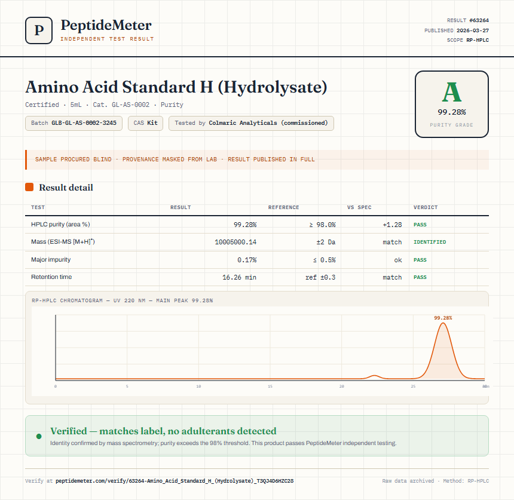Click the identity confirmed description text
Viewport: 514px width, 500px height.
point(224,443)
